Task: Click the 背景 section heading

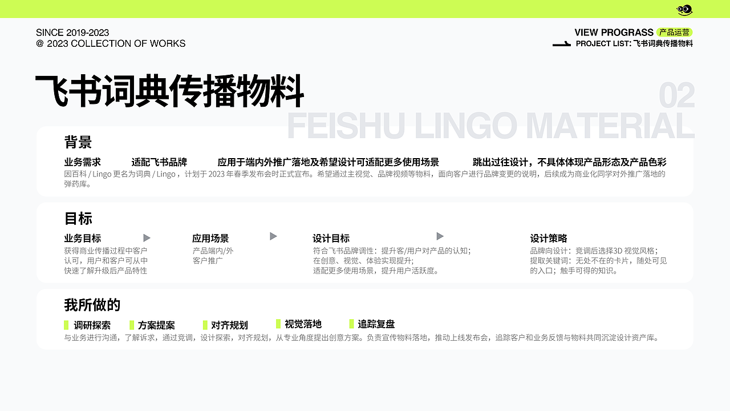Action: pyautogui.click(x=78, y=142)
